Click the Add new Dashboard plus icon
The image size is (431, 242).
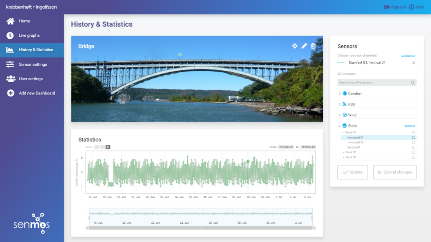11,93
